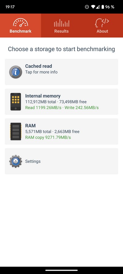The image size is (123, 274).
Task: Open the Cached read info card
Action: 61,72
